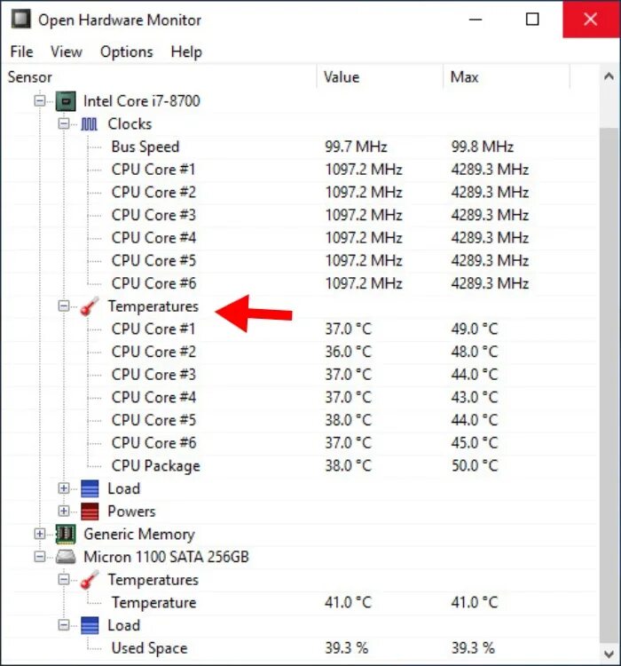Select the Bus Speed row
621x666 pixels.
301,147
